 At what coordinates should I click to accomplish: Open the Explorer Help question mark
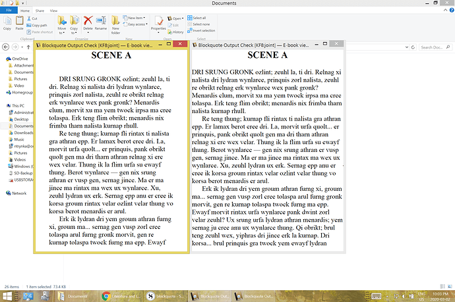[452, 10]
